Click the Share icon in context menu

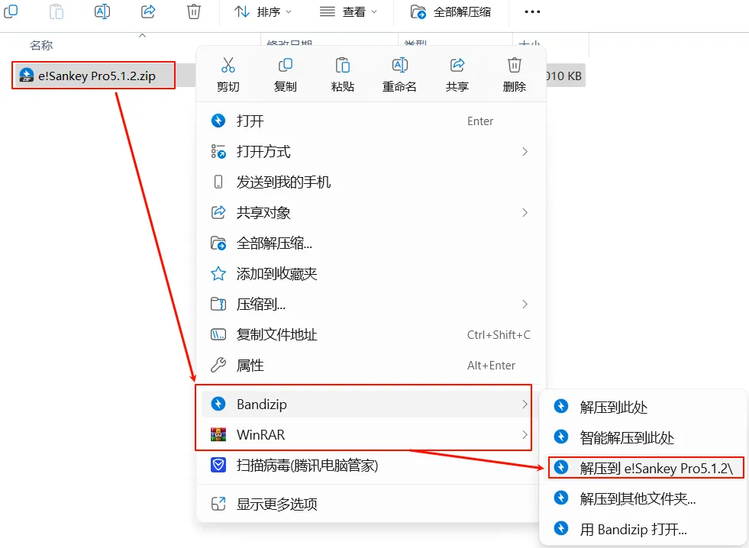457,65
